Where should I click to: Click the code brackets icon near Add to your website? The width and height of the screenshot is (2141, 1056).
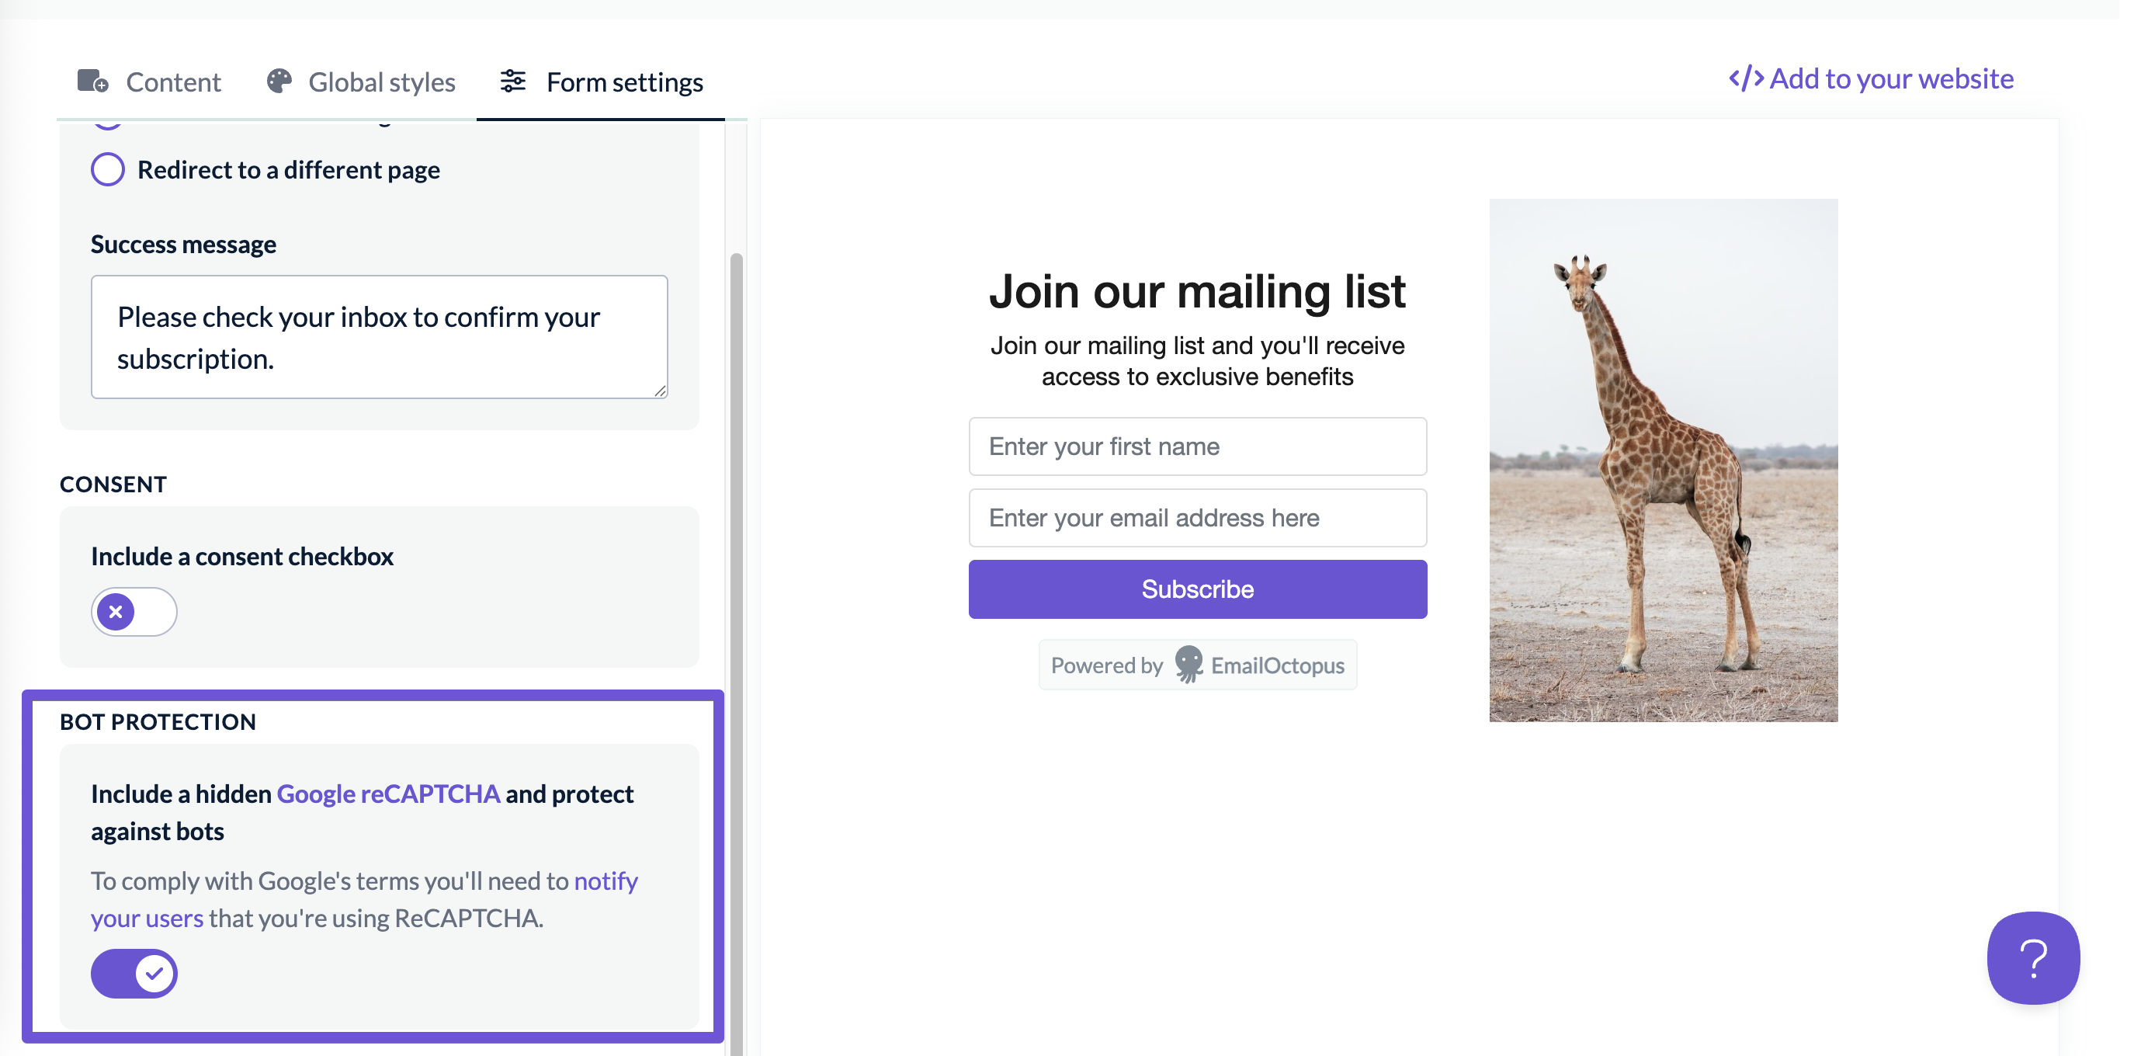point(1746,78)
